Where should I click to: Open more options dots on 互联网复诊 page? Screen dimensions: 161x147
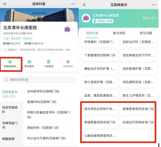pos(154,5)
